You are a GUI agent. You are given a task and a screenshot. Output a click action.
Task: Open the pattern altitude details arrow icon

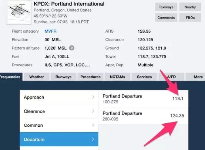[72, 48]
